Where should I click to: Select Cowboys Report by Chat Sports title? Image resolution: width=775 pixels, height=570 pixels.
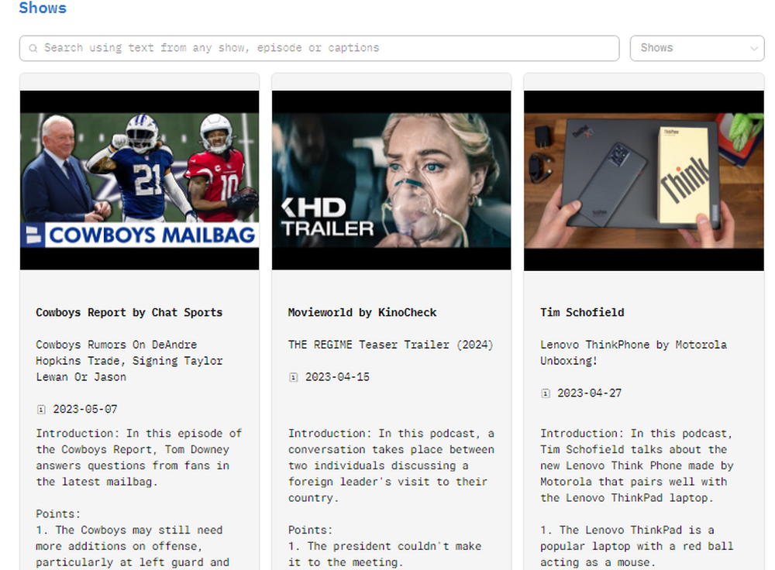pyautogui.click(x=129, y=313)
